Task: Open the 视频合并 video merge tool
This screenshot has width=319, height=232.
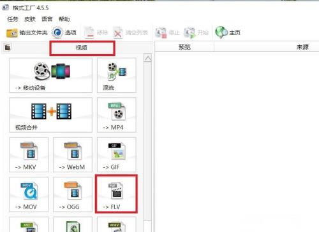Action: [51, 115]
